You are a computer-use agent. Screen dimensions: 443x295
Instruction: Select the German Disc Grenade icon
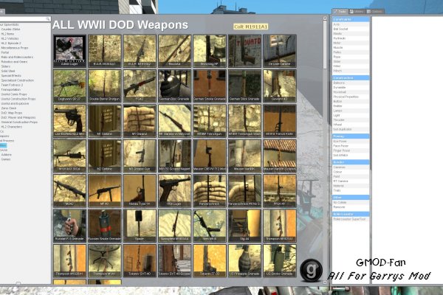[174, 86]
